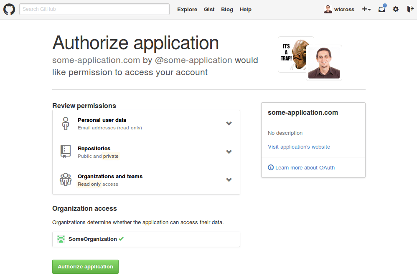Select the 'Personal user data' heading

[102, 120]
